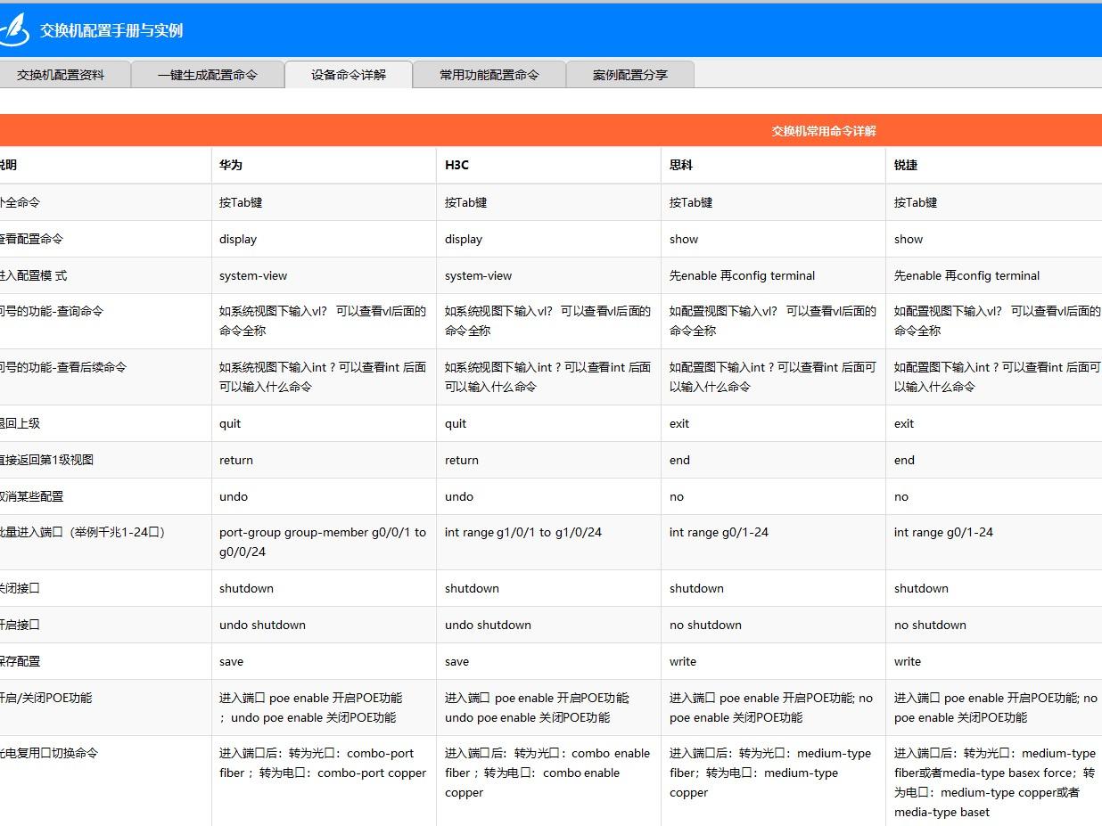Click the 华为 column header

231,166
